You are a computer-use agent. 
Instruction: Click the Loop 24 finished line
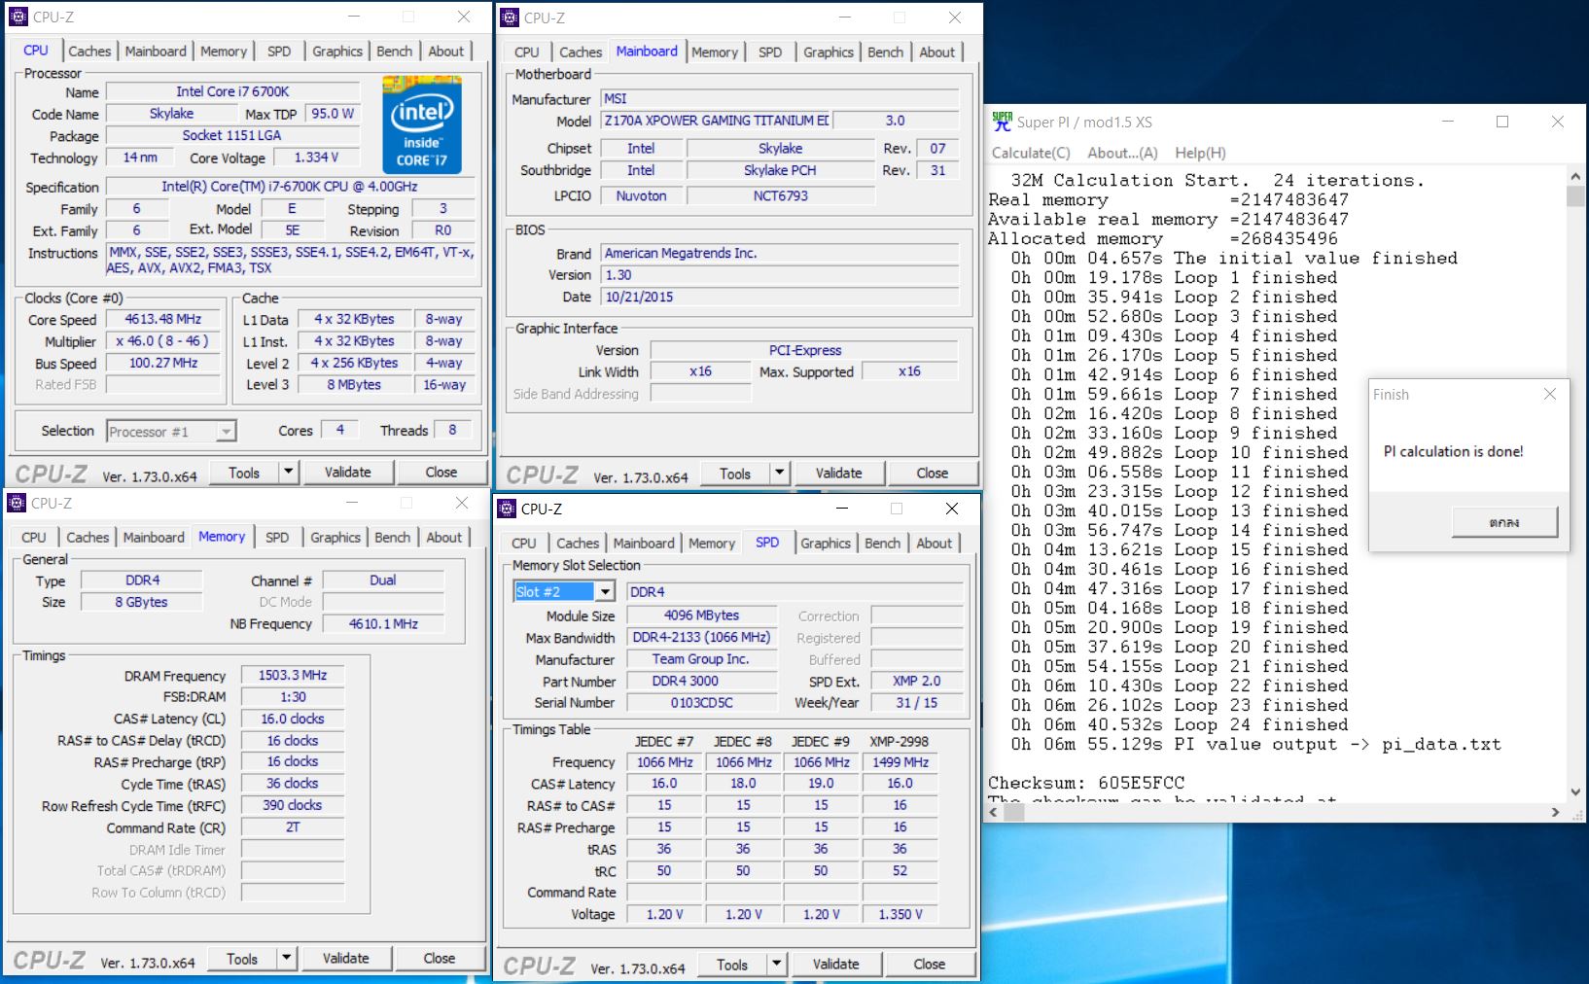[1180, 724]
